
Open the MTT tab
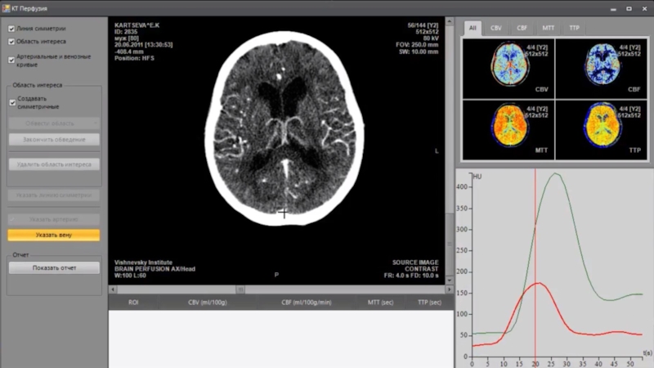(548, 28)
